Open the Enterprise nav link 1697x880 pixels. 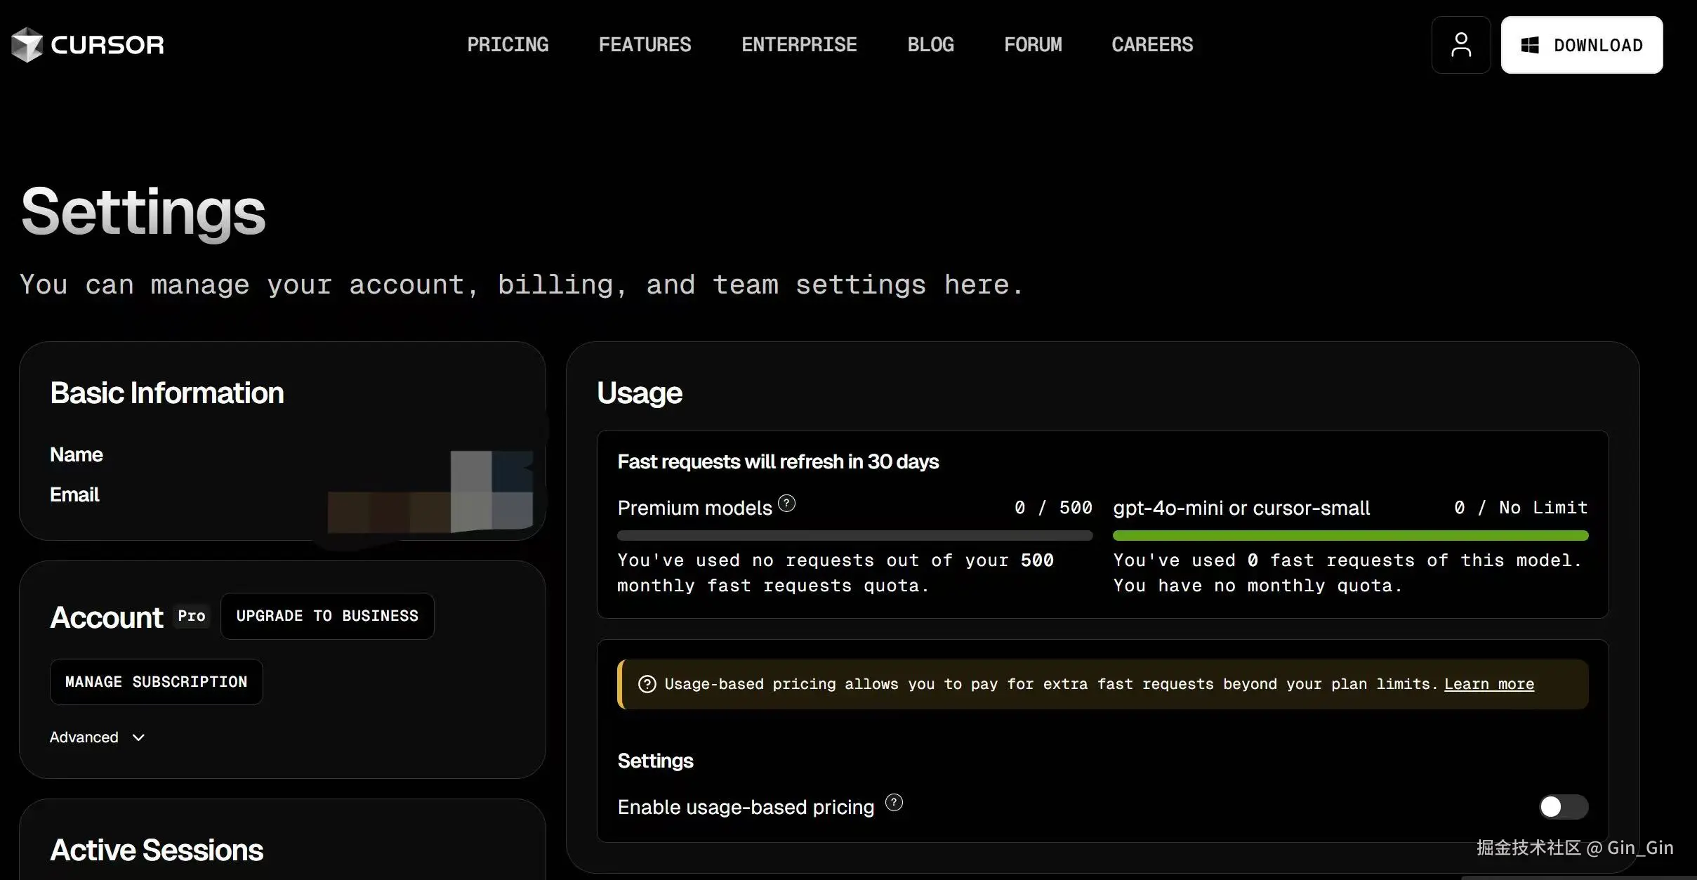tap(799, 45)
